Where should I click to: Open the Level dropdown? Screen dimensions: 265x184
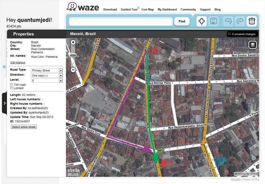tap(47, 80)
